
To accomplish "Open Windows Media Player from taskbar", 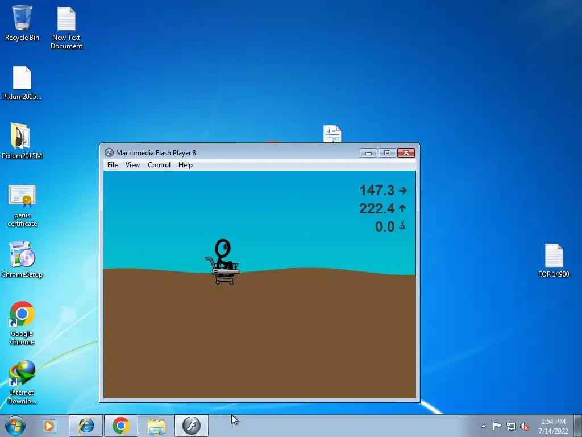I will 49,426.
